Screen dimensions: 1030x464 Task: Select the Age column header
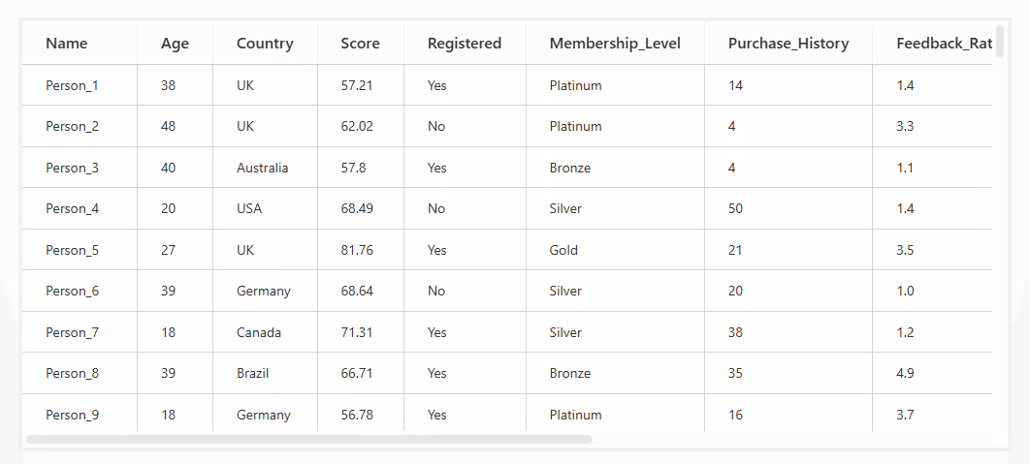[x=175, y=44]
